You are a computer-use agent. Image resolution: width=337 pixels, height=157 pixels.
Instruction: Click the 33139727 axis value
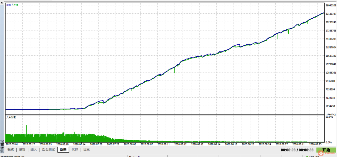[x=331, y=14]
